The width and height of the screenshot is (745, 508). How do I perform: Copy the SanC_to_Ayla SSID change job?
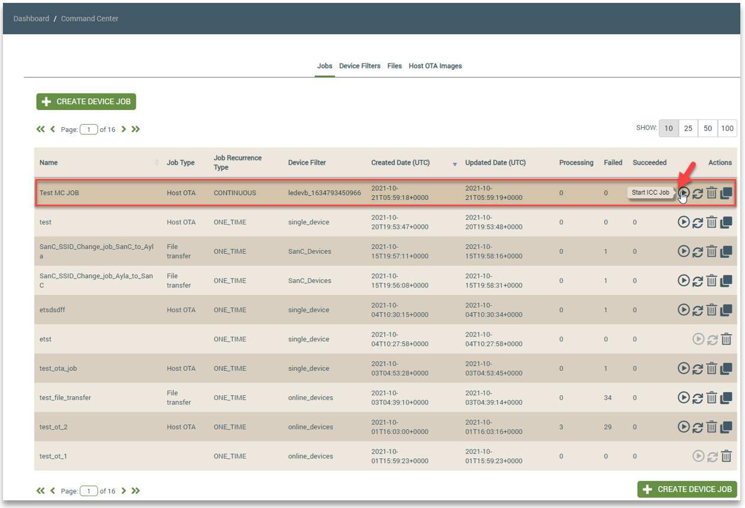(x=726, y=251)
